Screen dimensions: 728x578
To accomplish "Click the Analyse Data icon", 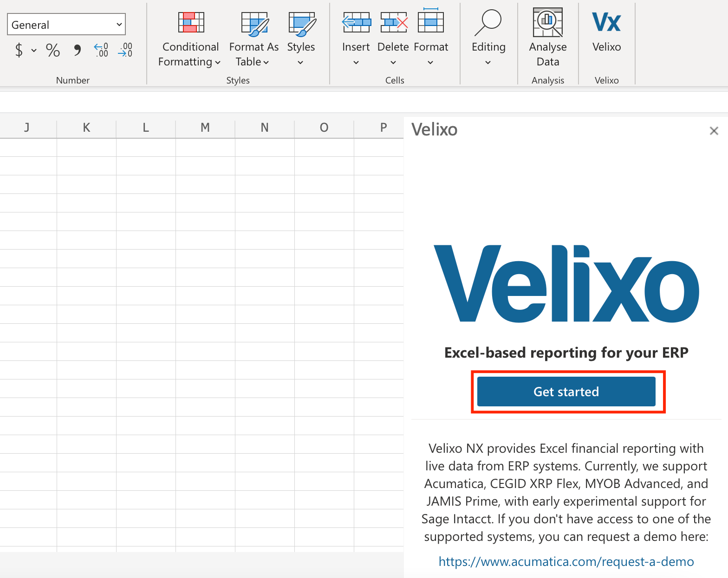I will click(x=548, y=22).
